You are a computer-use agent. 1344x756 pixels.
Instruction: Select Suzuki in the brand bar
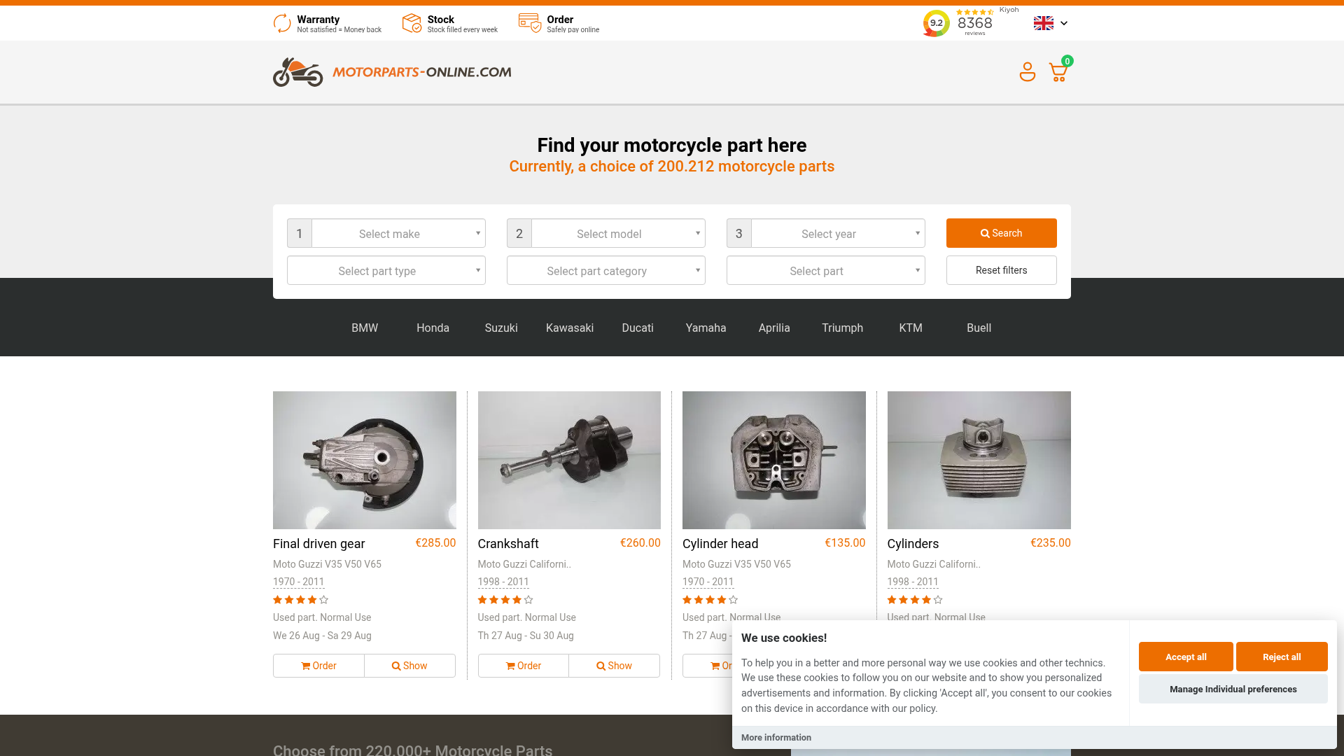pyautogui.click(x=501, y=328)
